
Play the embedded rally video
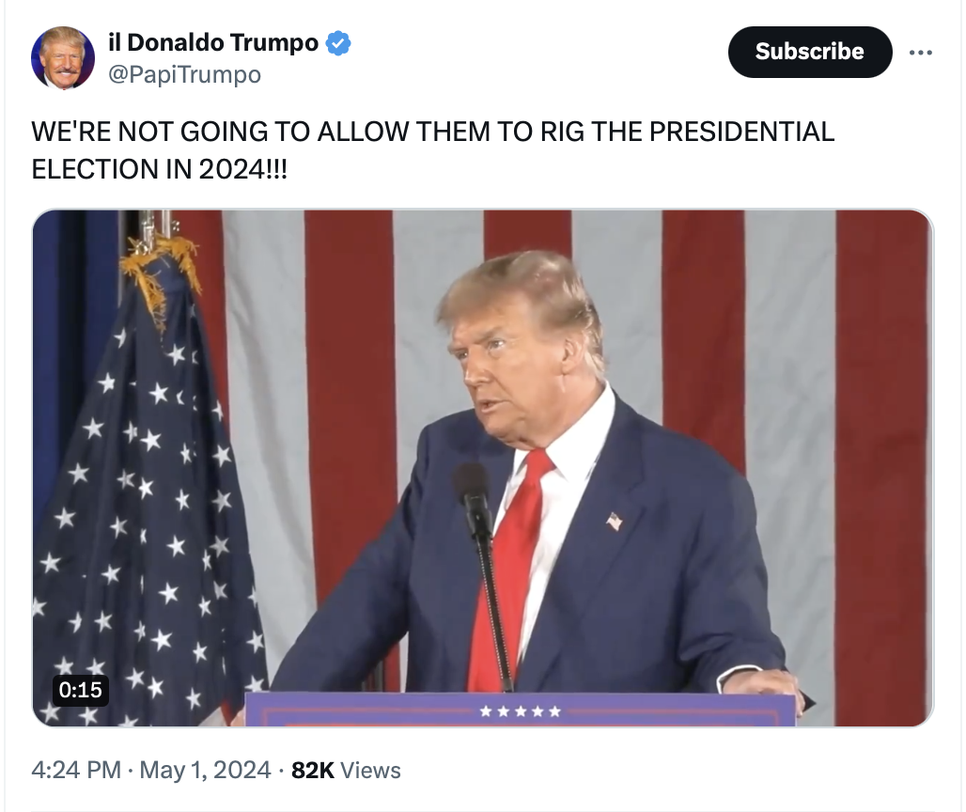click(482, 468)
